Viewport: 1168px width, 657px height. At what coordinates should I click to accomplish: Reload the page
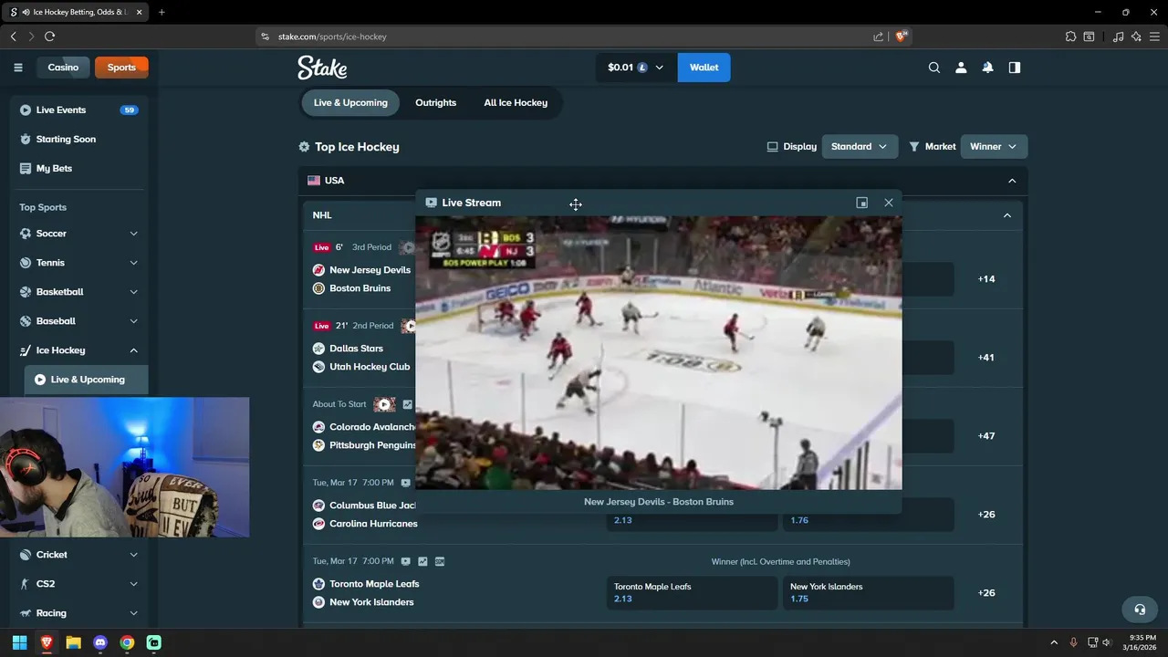[x=49, y=36]
